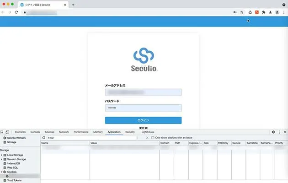Close the Seculio login tab
288x183 pixels.
click(x=65, y=5)
